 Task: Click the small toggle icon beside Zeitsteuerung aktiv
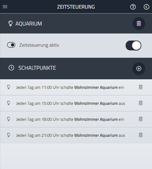coord(11,45)
